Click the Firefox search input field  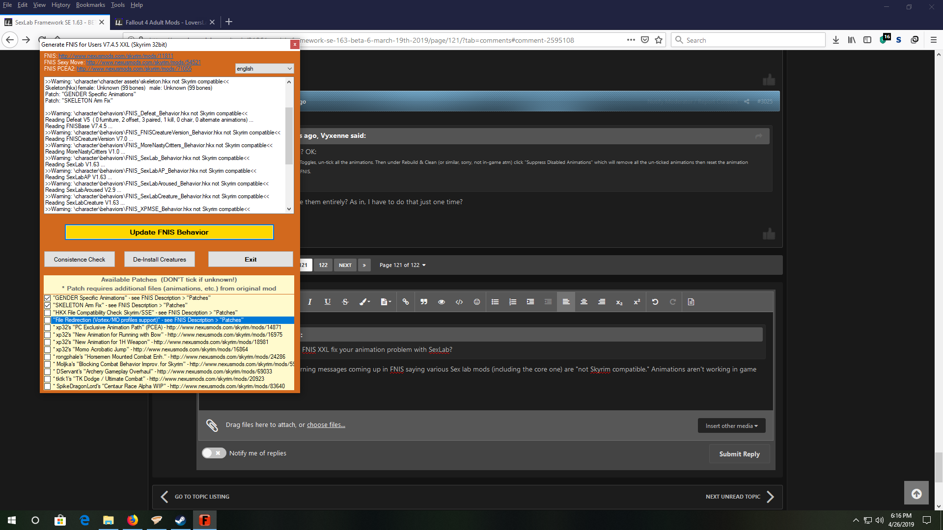click(x=748, y=40)
